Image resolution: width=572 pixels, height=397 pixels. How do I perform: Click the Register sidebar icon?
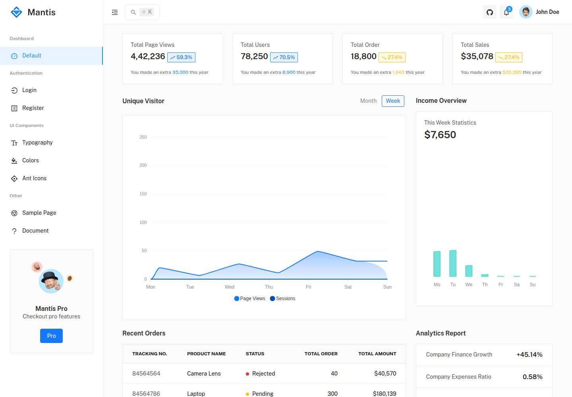(x=14, y=108)
